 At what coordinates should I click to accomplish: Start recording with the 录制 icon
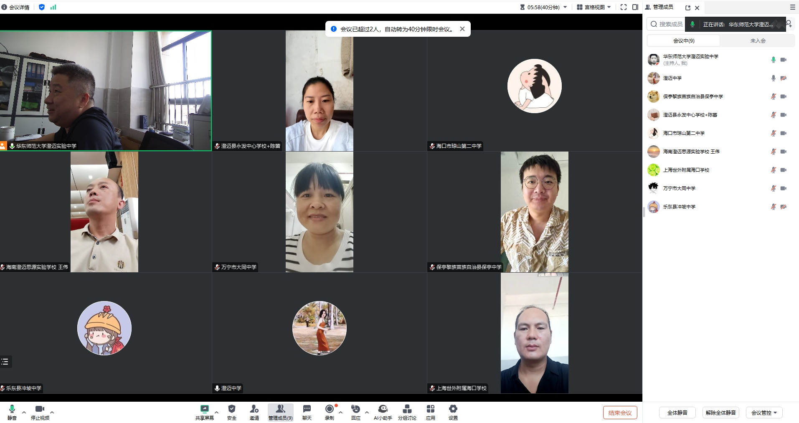[330, 409]
